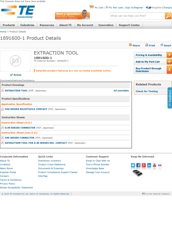Open the Products menu

click(9, 25)
